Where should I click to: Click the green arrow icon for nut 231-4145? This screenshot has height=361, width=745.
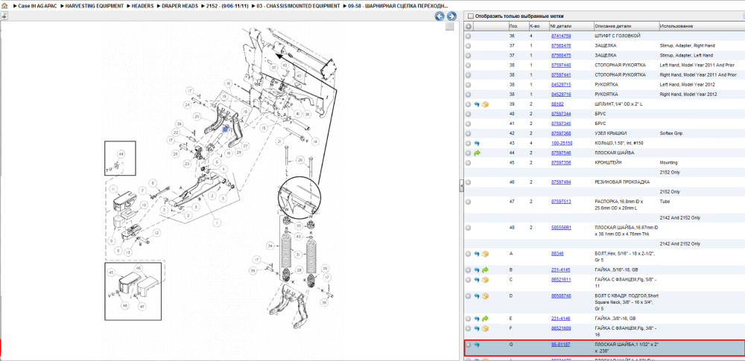point(485,269)
